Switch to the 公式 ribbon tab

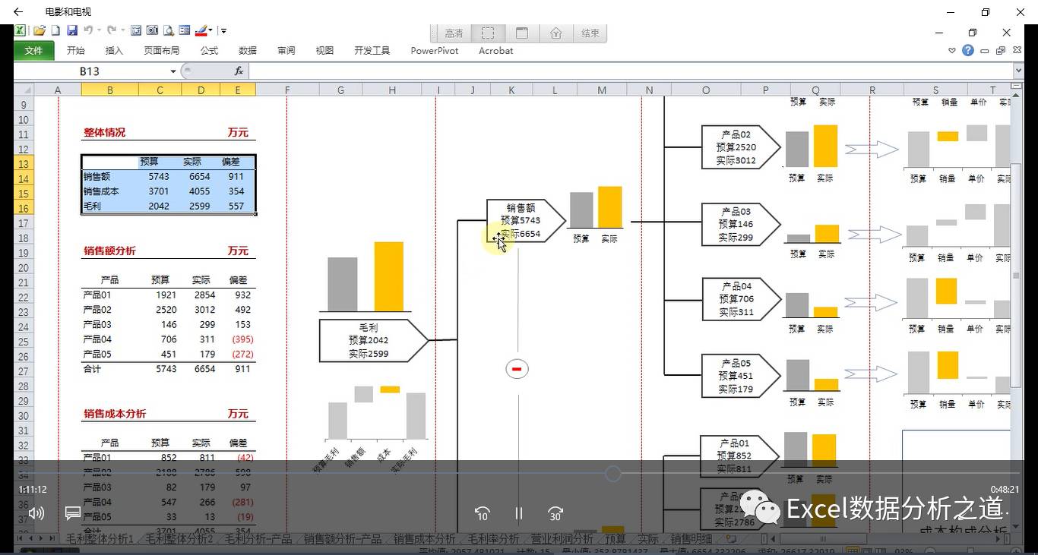(209, 50)
